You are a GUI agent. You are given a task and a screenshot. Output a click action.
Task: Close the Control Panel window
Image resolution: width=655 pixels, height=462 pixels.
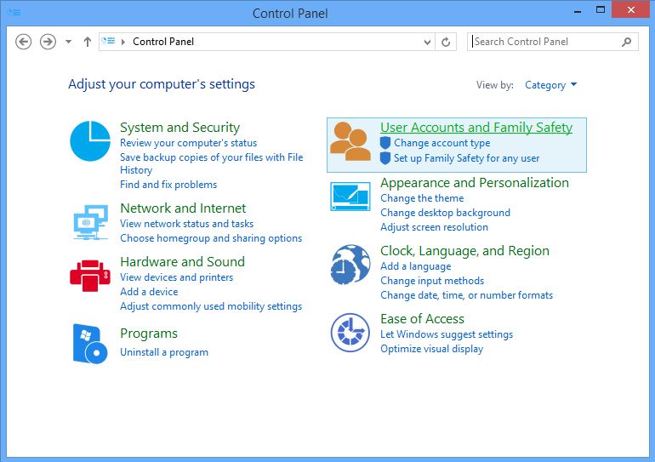pos(631,9)
